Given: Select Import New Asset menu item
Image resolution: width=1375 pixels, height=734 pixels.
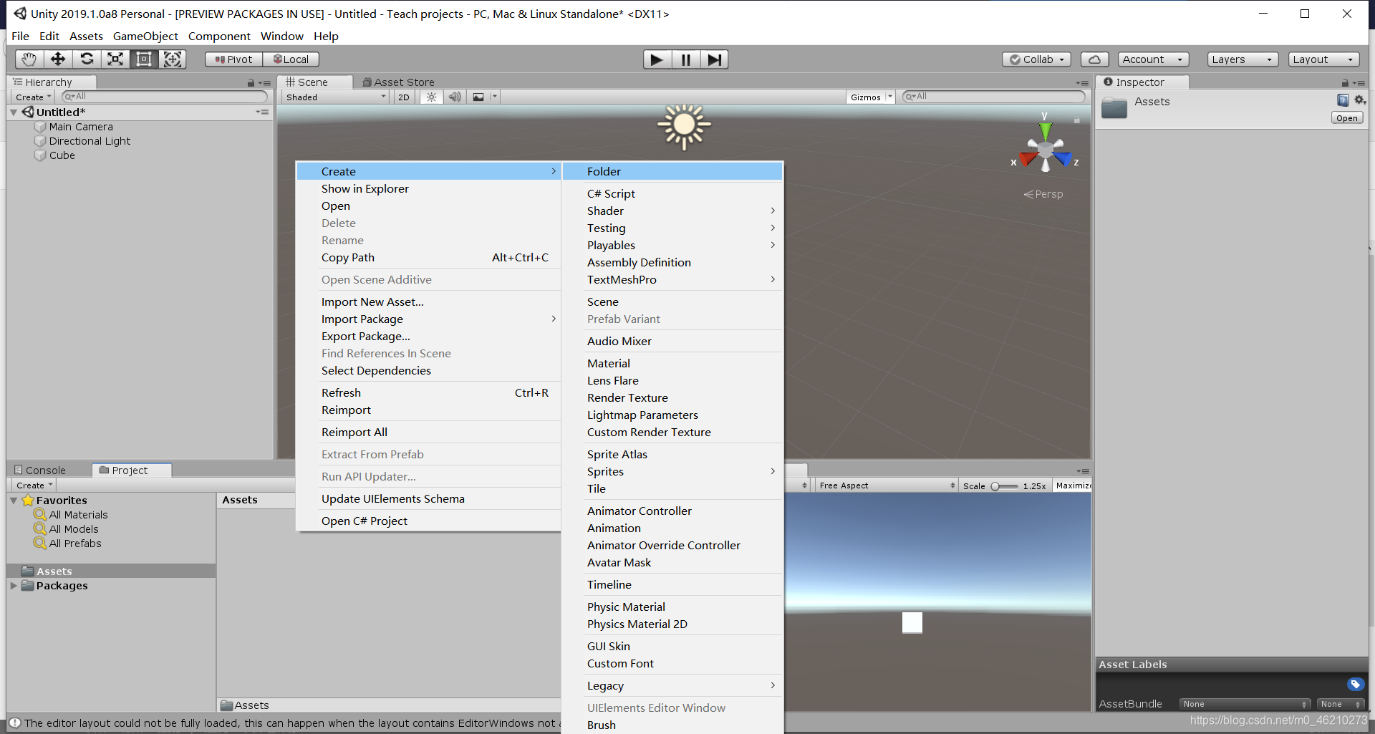Looking at the screenshot, I should pyautogui.click(x=428, y=301).
